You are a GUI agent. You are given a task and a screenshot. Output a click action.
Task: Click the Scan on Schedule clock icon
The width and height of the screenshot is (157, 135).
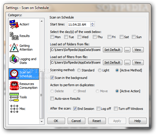[14, 74]
